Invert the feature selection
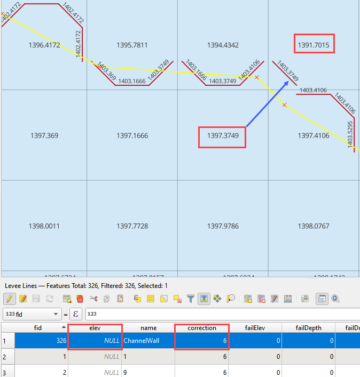Viewport: 360px width, 377px height. [x=164, y=299]
